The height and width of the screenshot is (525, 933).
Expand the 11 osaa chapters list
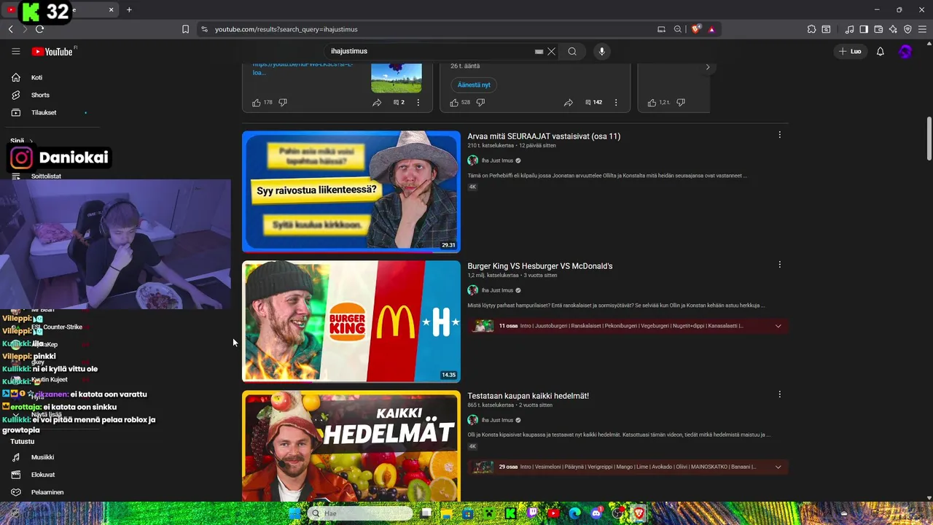778,326
